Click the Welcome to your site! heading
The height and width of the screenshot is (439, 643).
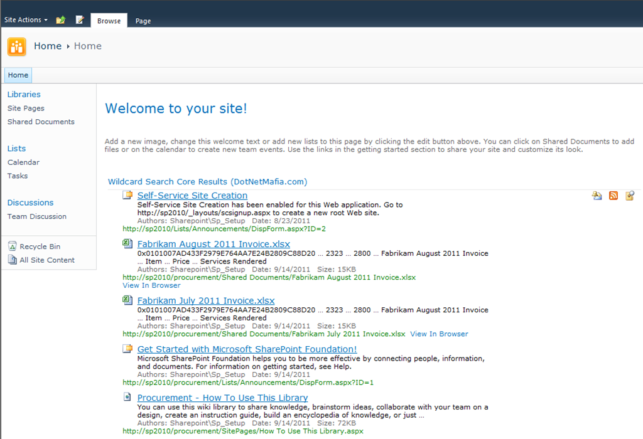(x=176, y=108)
